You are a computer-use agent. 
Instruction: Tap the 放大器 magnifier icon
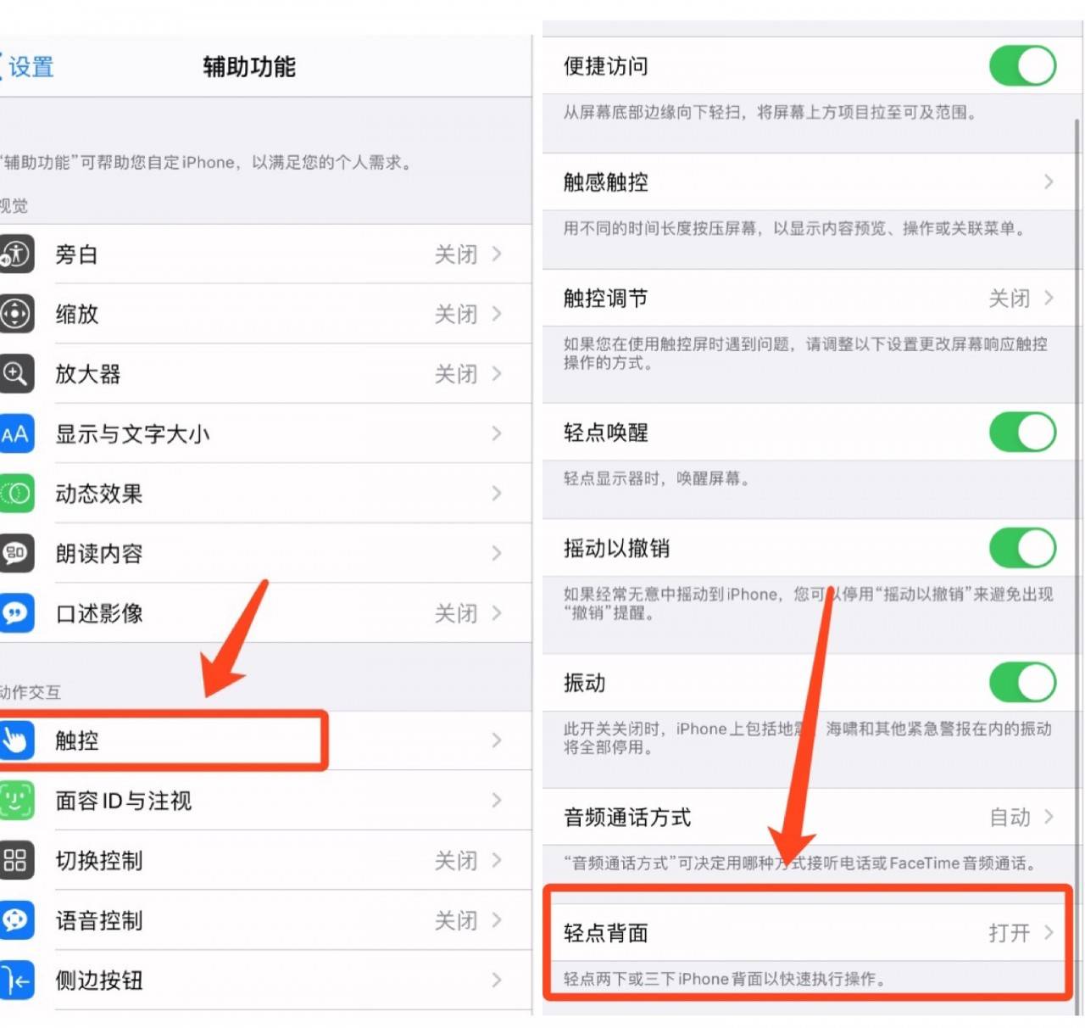tap(16, 373)
